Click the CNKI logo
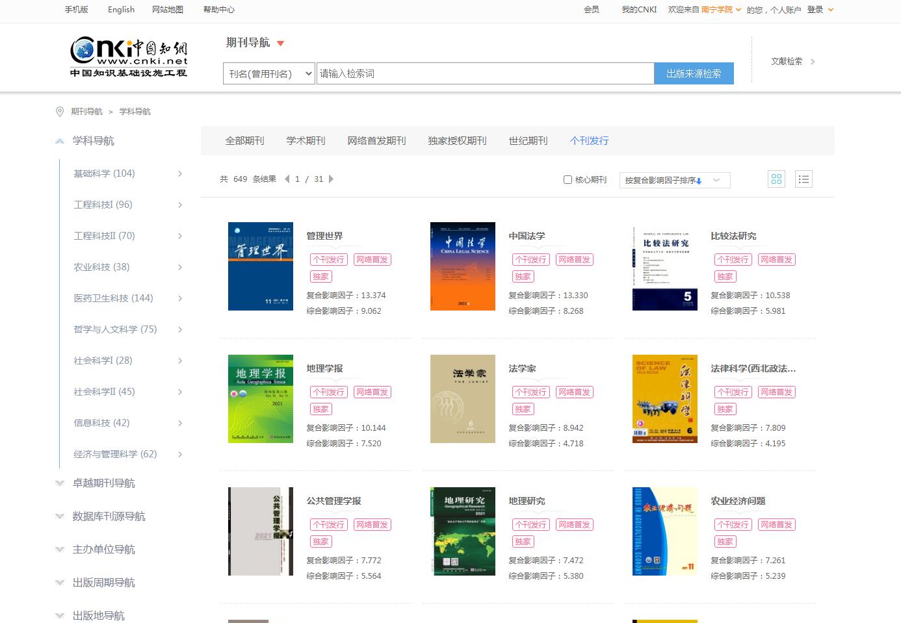This screenshot has width=901, height=623. point(129,57)
